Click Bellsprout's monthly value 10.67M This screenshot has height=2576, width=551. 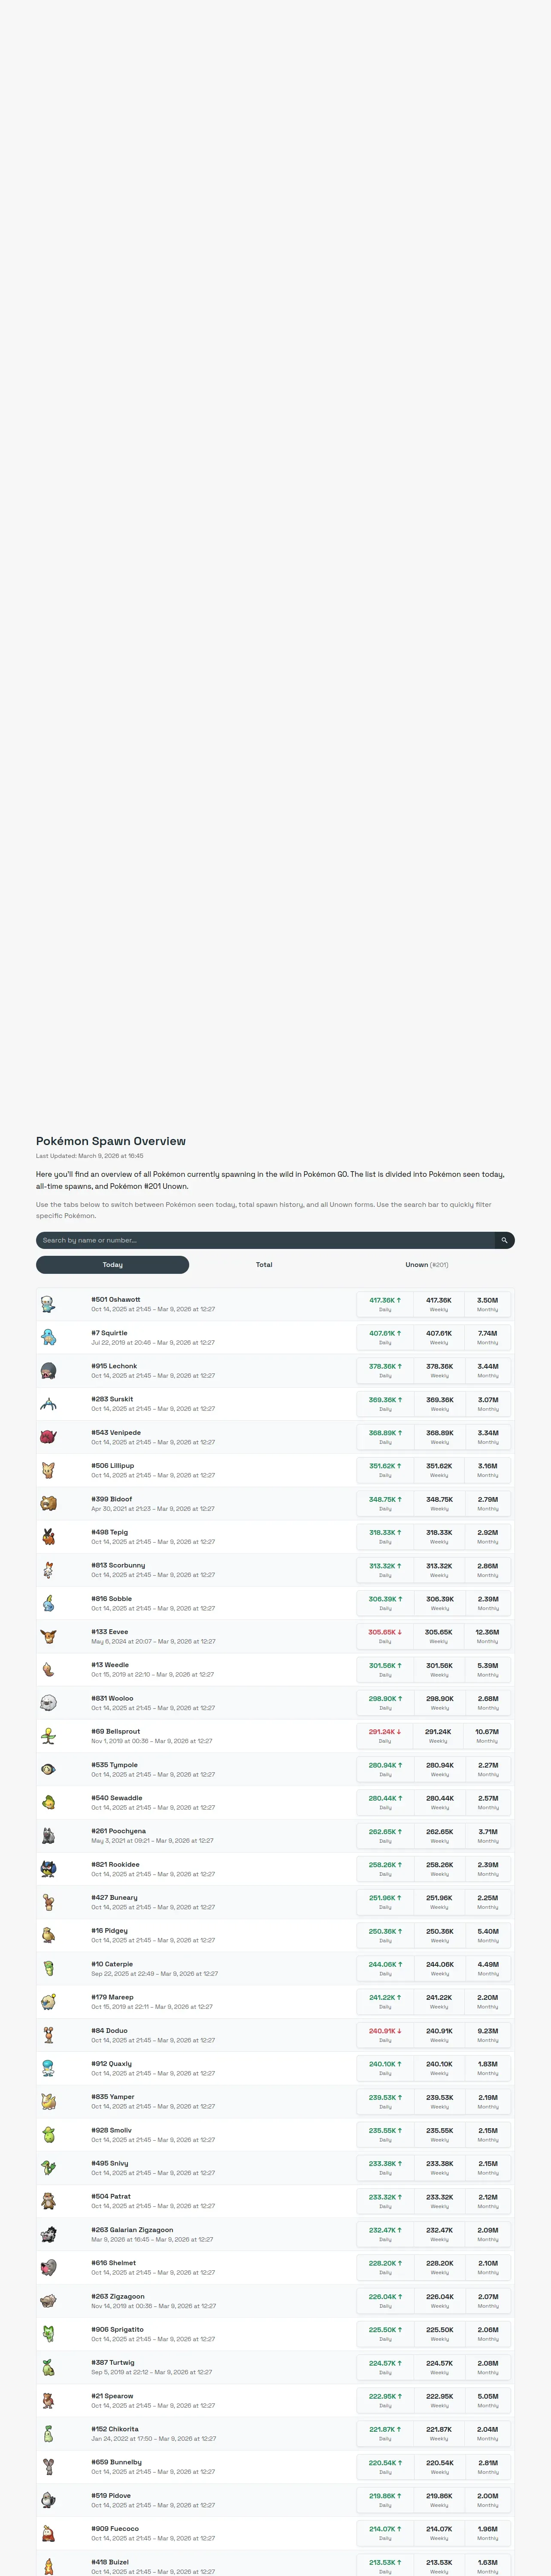click(x=487, y=1732)
